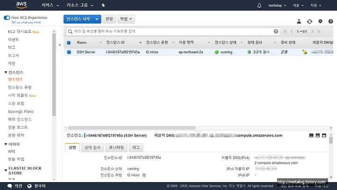
Task: Open the 인스턴스 시작 dropdown arrow
Action: point(97,19)
